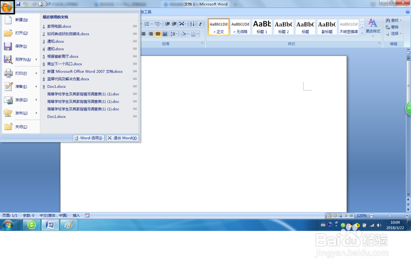Click the align right icon
Screen dimensions: 411x267
coord(151,34)
